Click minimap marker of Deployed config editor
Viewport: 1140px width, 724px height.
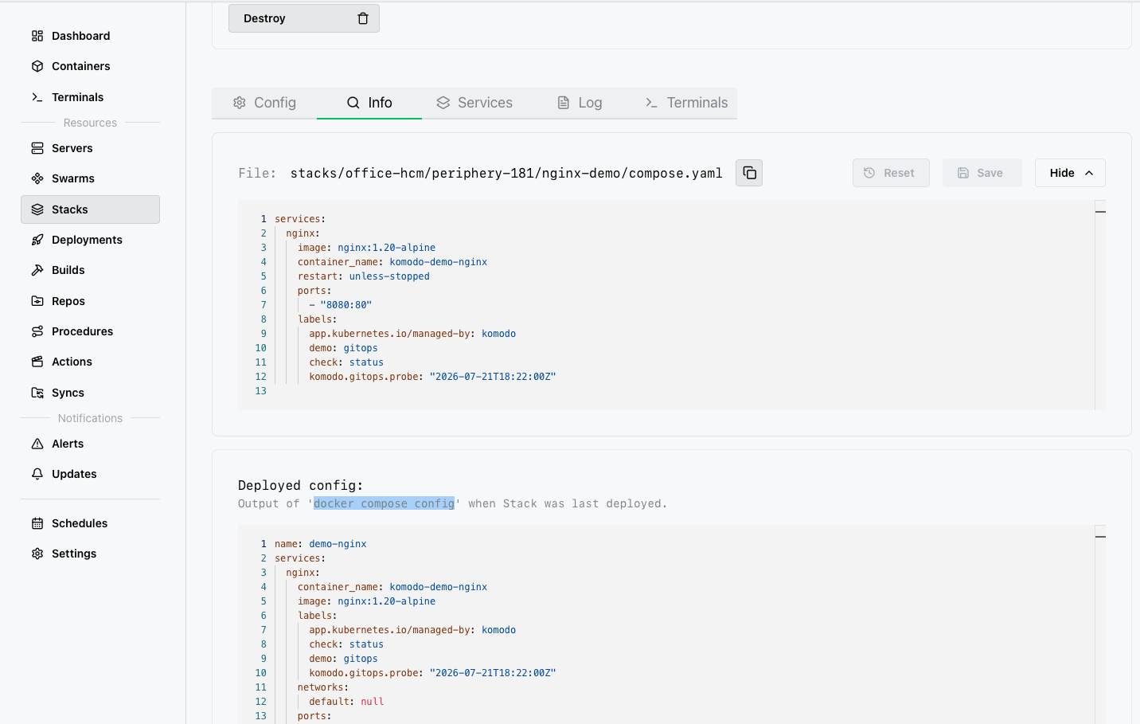pyautogui.click(x=1100, y=537)
